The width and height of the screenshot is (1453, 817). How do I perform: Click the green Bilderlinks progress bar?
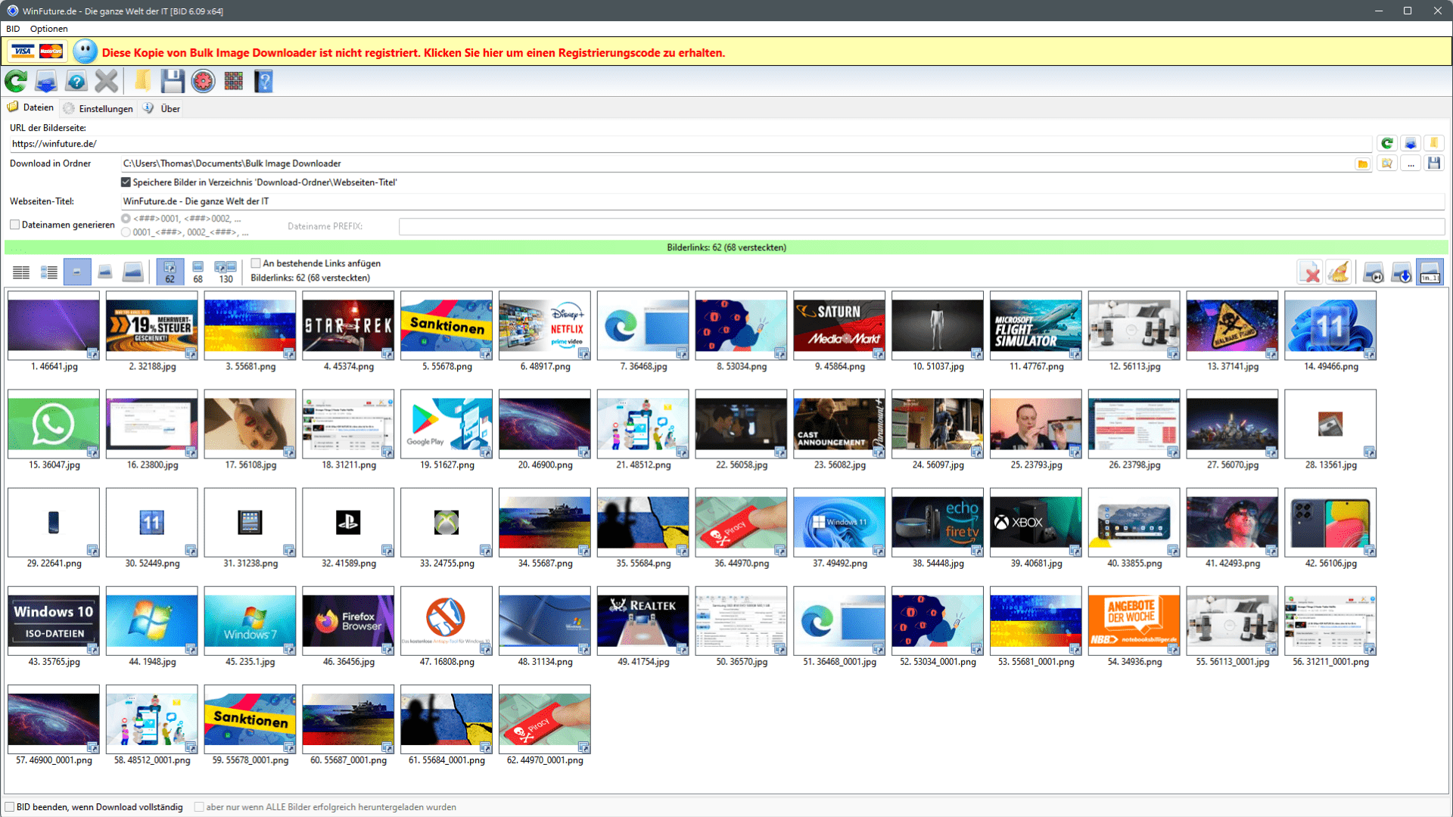(x=726, y=247)
